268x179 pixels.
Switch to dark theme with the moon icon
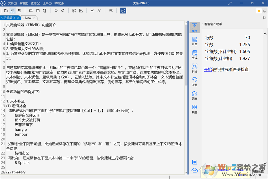264,11
